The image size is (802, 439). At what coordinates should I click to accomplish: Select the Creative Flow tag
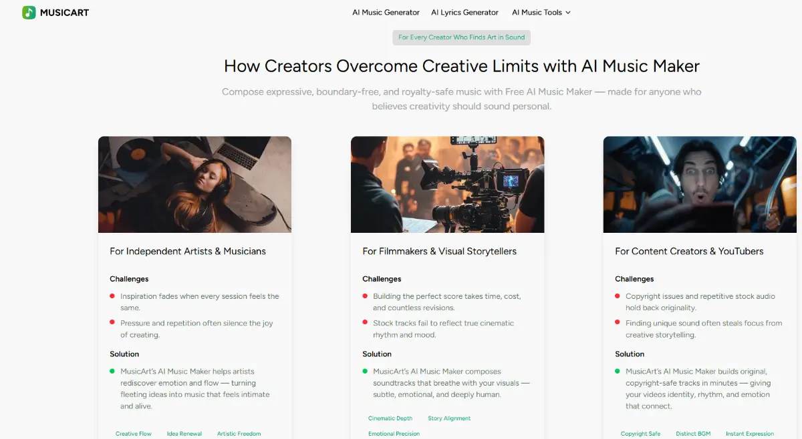[134, 434]
